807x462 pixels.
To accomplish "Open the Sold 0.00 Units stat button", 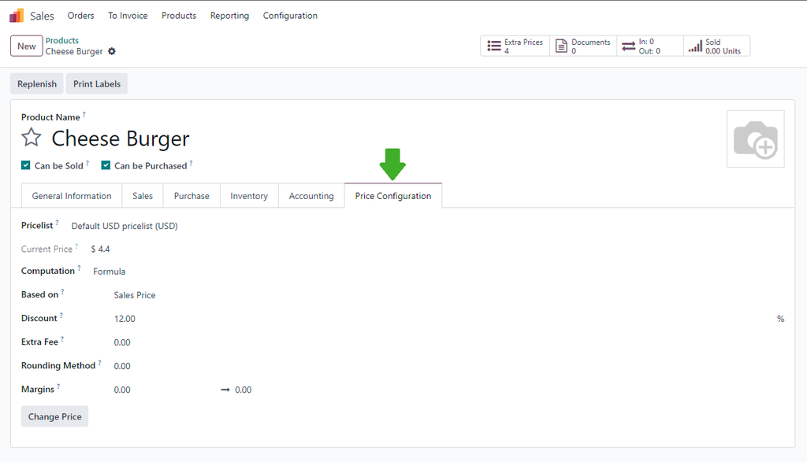I will [x=716, y=46].
